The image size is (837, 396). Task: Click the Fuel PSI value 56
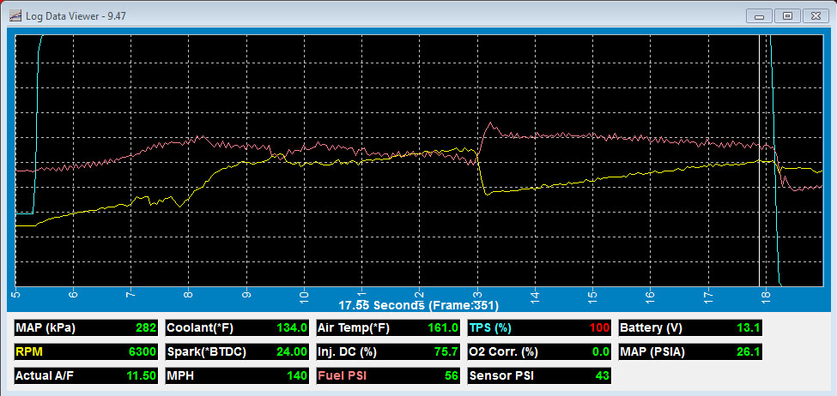coord(452,375)
